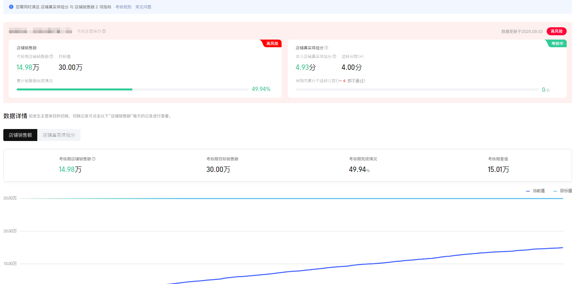This screenshot has width=582, height=284.
Task: Open the 考核规则 link
Action: 123,7
